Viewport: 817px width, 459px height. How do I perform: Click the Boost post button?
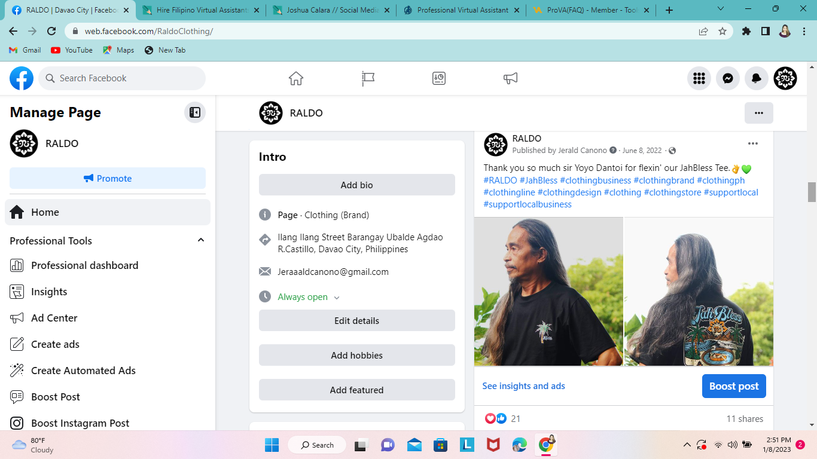coord(734,386)
